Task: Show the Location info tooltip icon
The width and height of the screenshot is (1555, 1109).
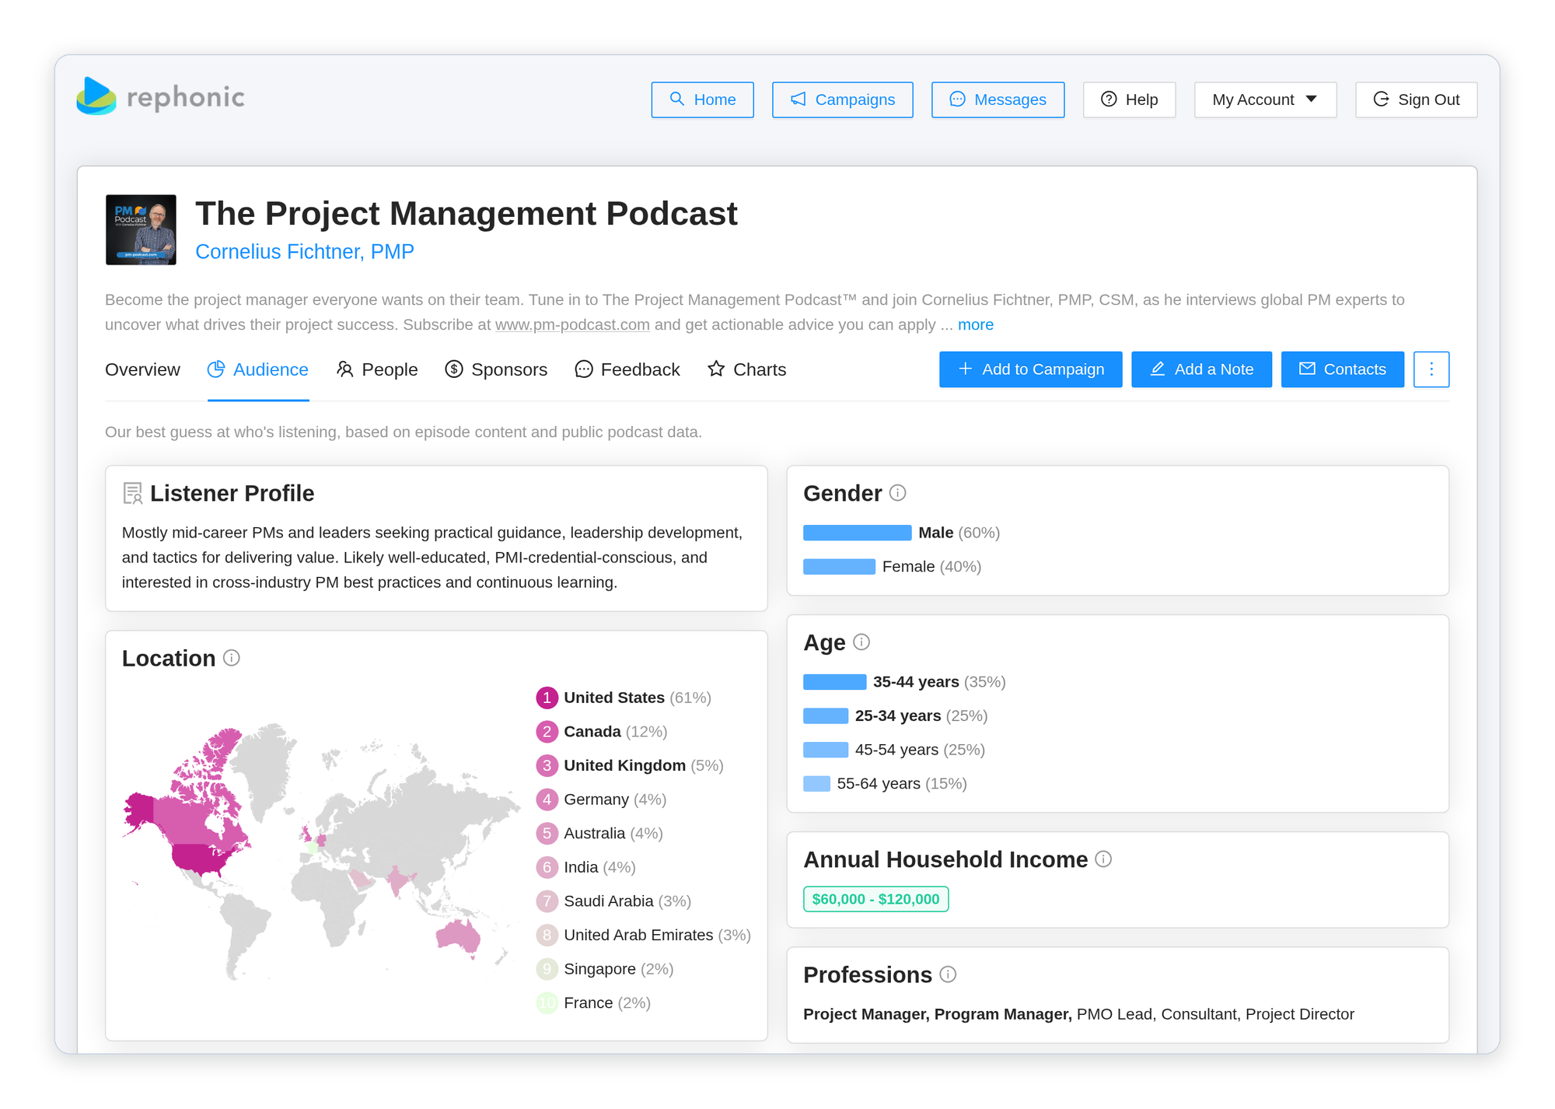Action: pos(232,658)
